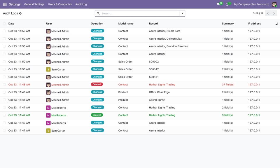Check the box for the S00002 row
Screen dimensions: 280x168
[x=4, y=62]
